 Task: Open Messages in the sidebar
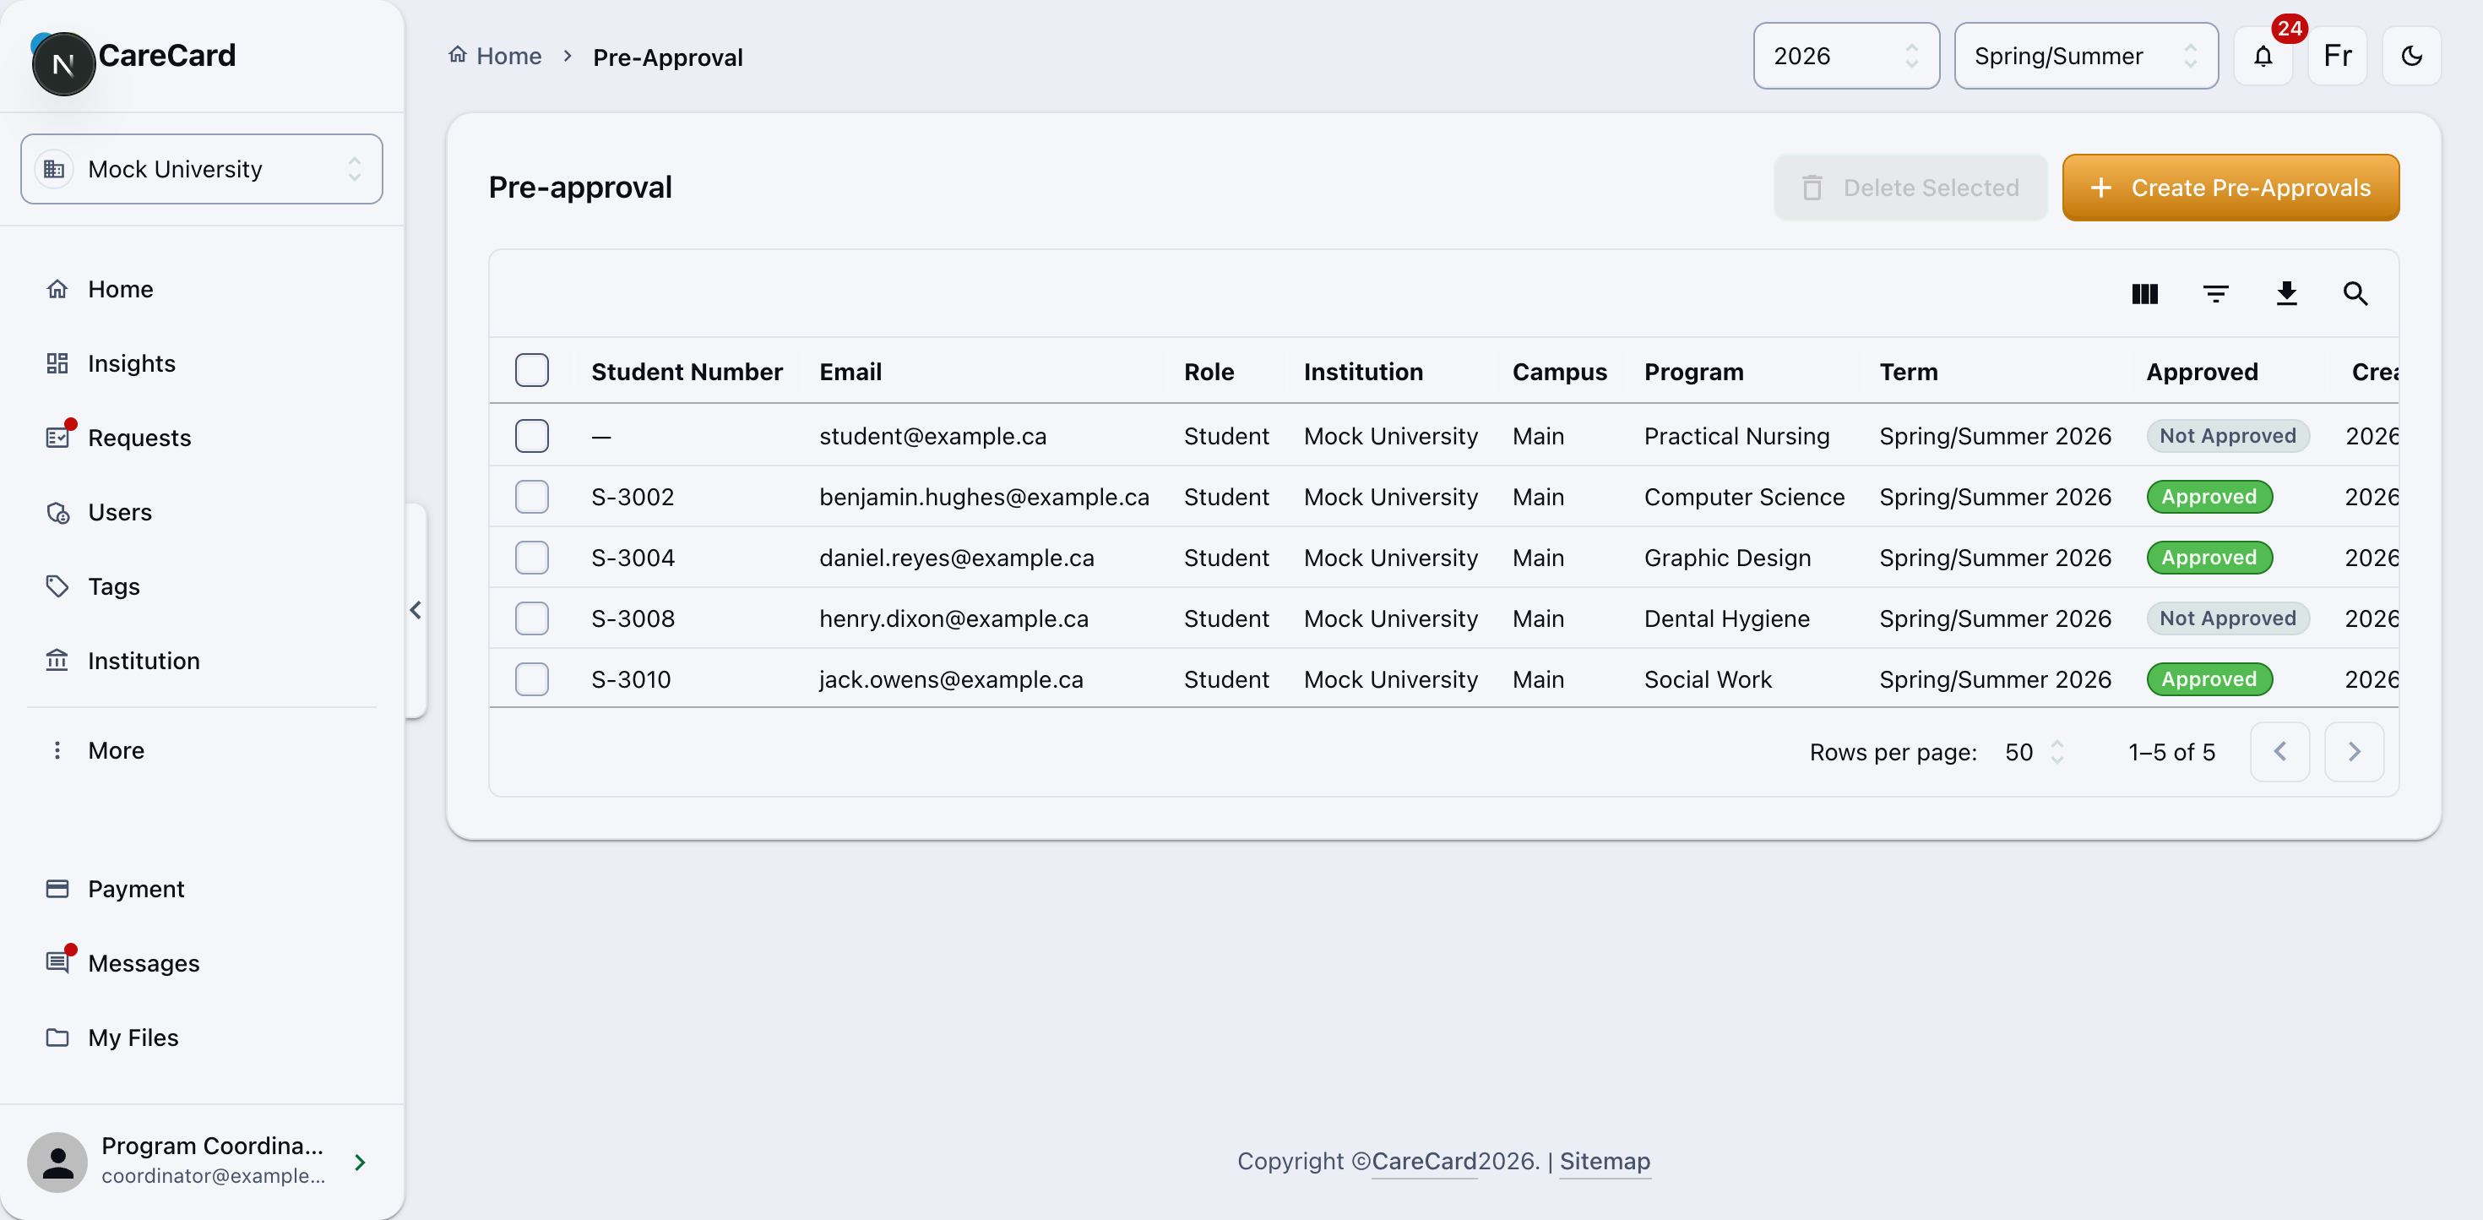click(x=202, y=963)
